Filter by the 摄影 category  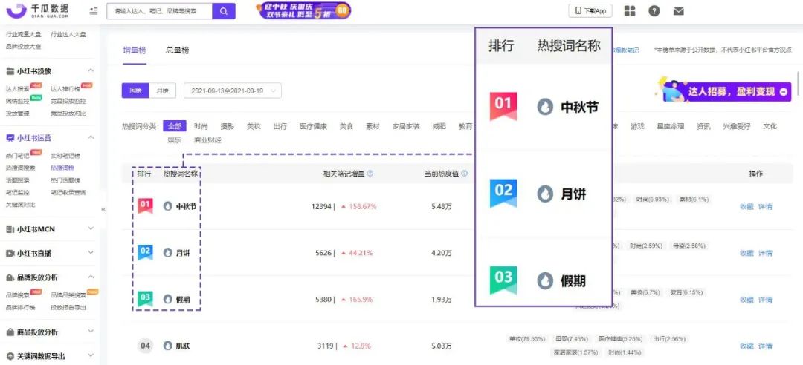tap(228, 126)
